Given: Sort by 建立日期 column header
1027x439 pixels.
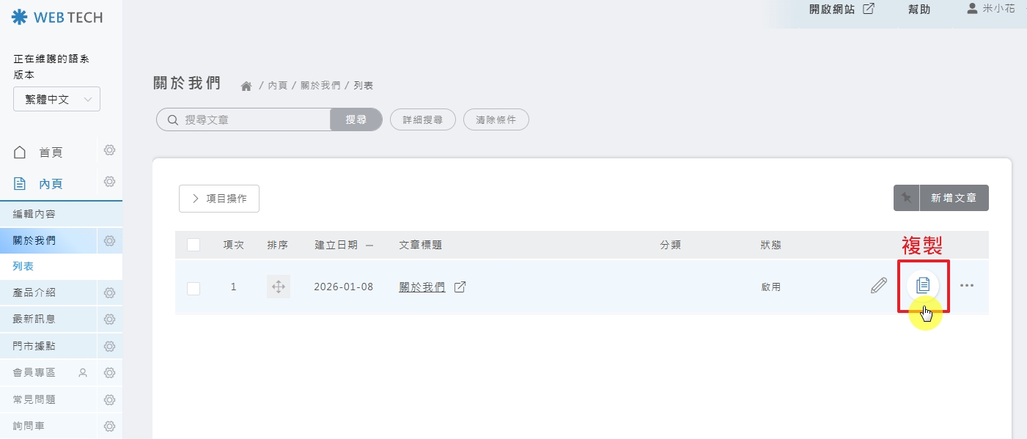Looking at the screenshot, I should click(x=336, y=245).
